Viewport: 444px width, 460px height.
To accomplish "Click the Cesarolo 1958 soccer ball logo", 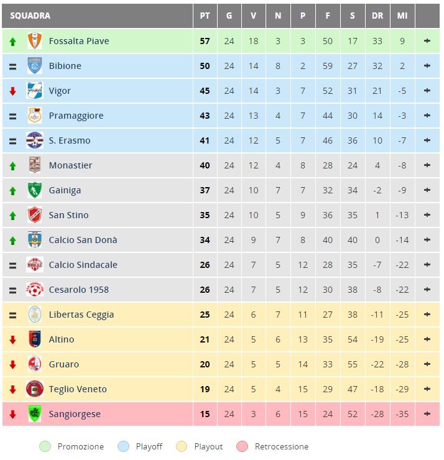I will pyautogui.click(x=35, y=290).
